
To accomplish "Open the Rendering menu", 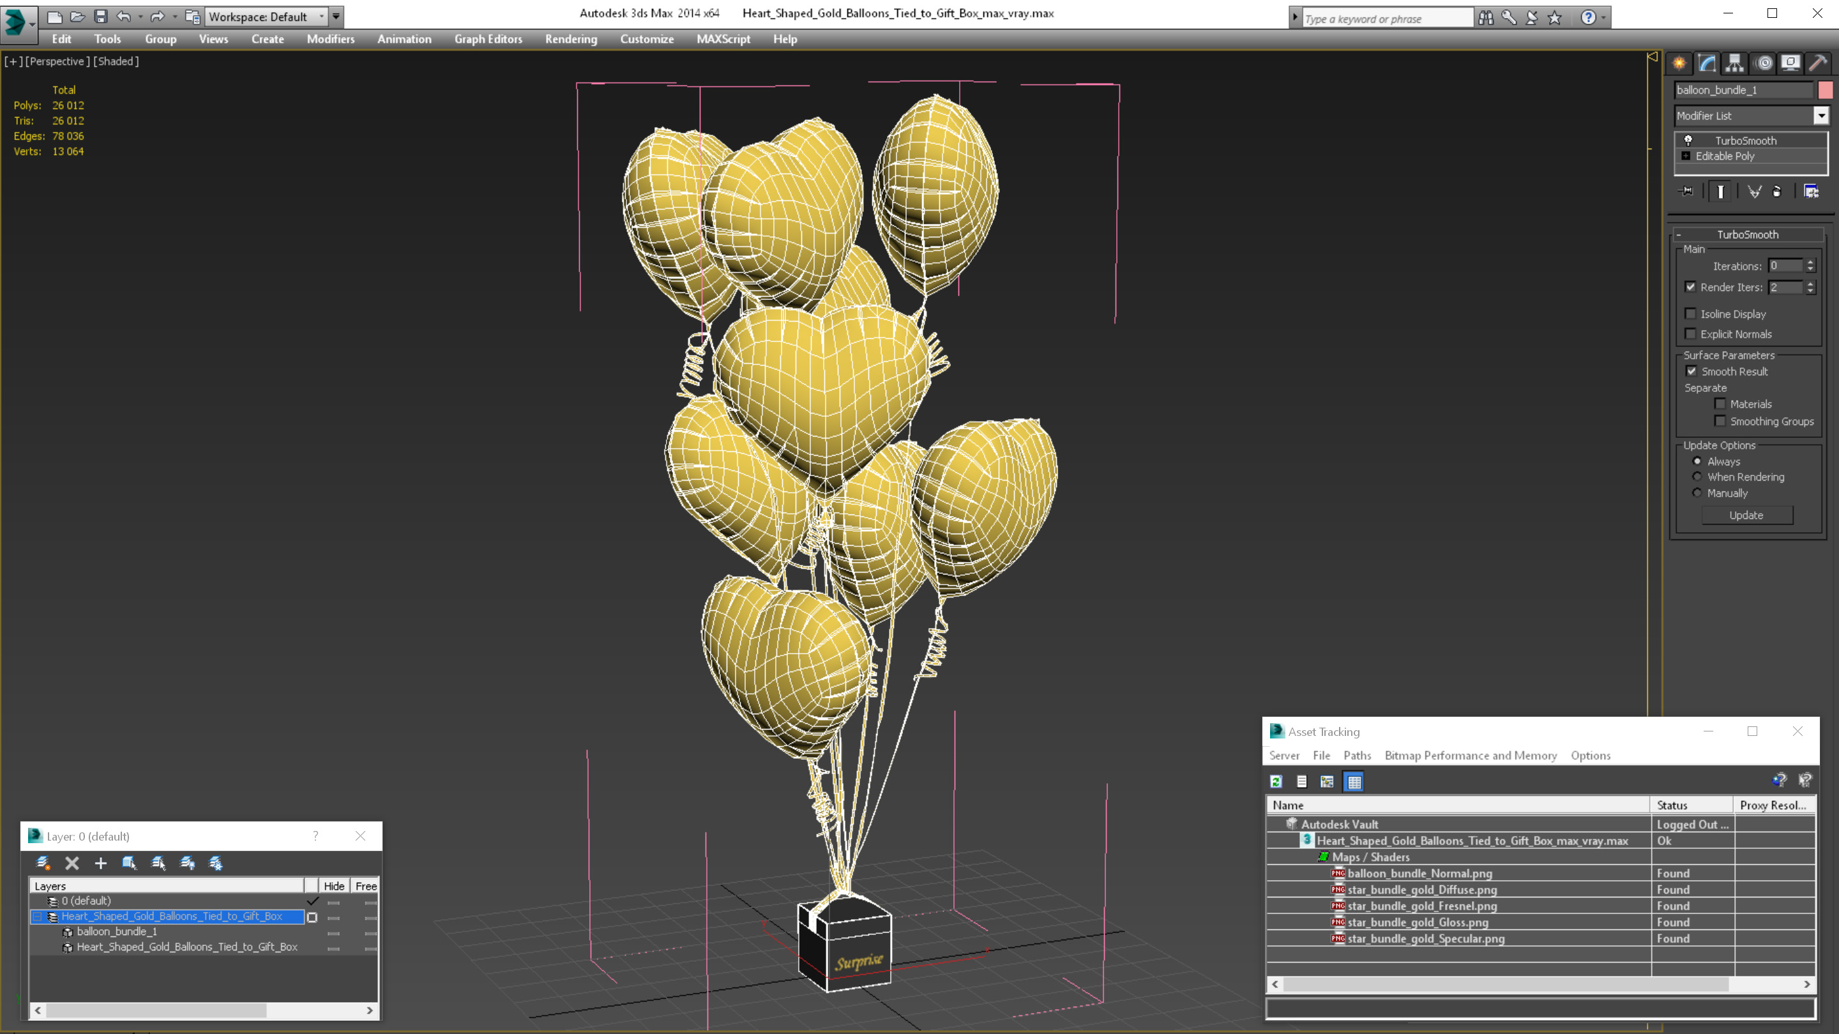I will (570, 39).
